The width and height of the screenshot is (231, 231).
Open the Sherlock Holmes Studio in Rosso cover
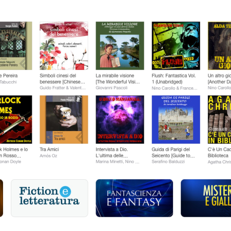click(16, 120)
